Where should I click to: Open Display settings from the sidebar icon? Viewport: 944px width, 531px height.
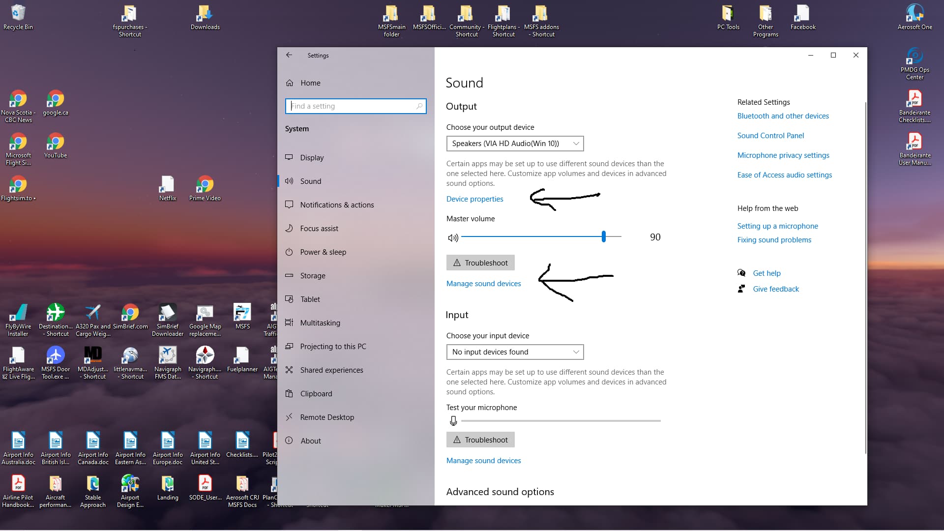click(x=290, y=157)
